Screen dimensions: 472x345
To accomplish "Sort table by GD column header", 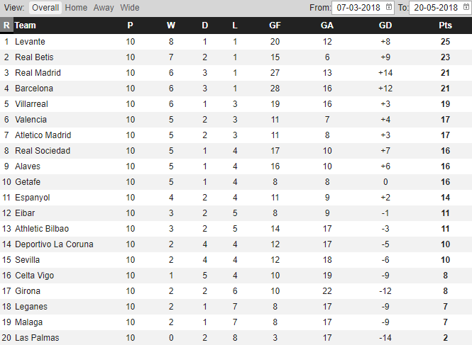I will pyautogui.click(x=385, y=26).
